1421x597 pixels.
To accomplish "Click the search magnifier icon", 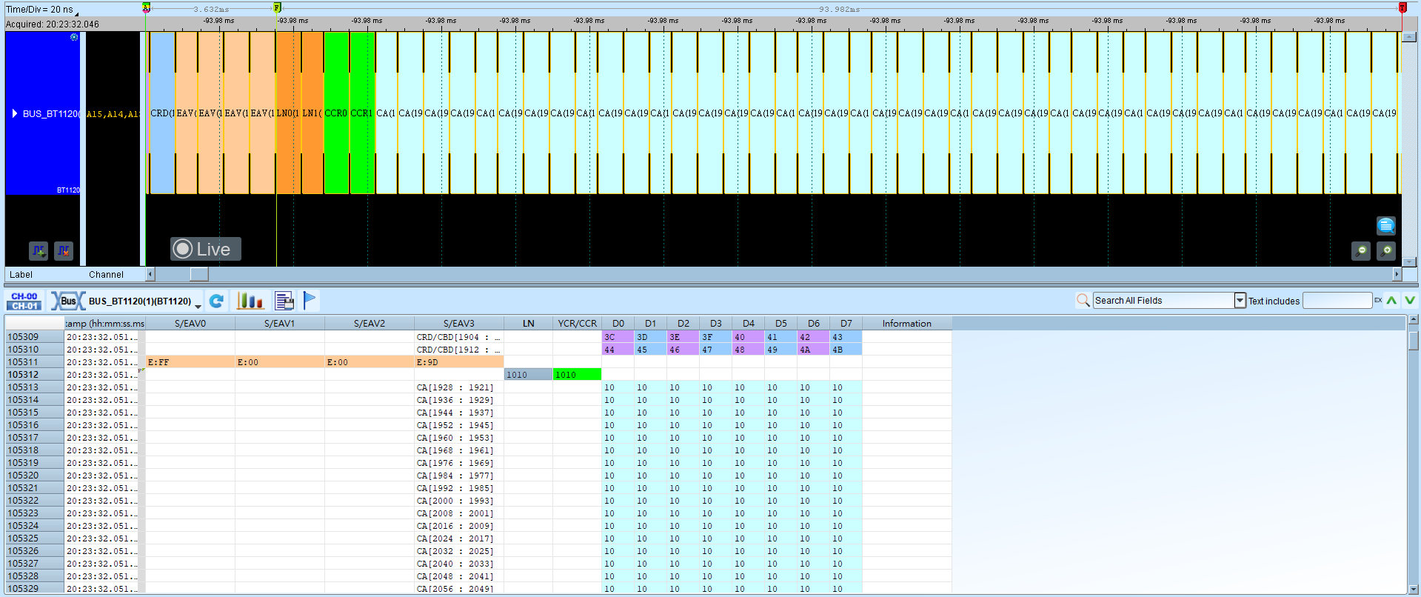I will tap(1083, 300).
